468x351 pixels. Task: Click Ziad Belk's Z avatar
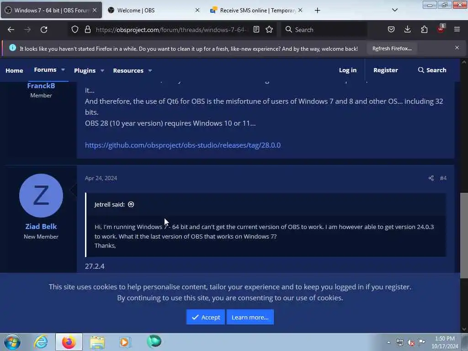pyautogui.click(x=41, y=196)
